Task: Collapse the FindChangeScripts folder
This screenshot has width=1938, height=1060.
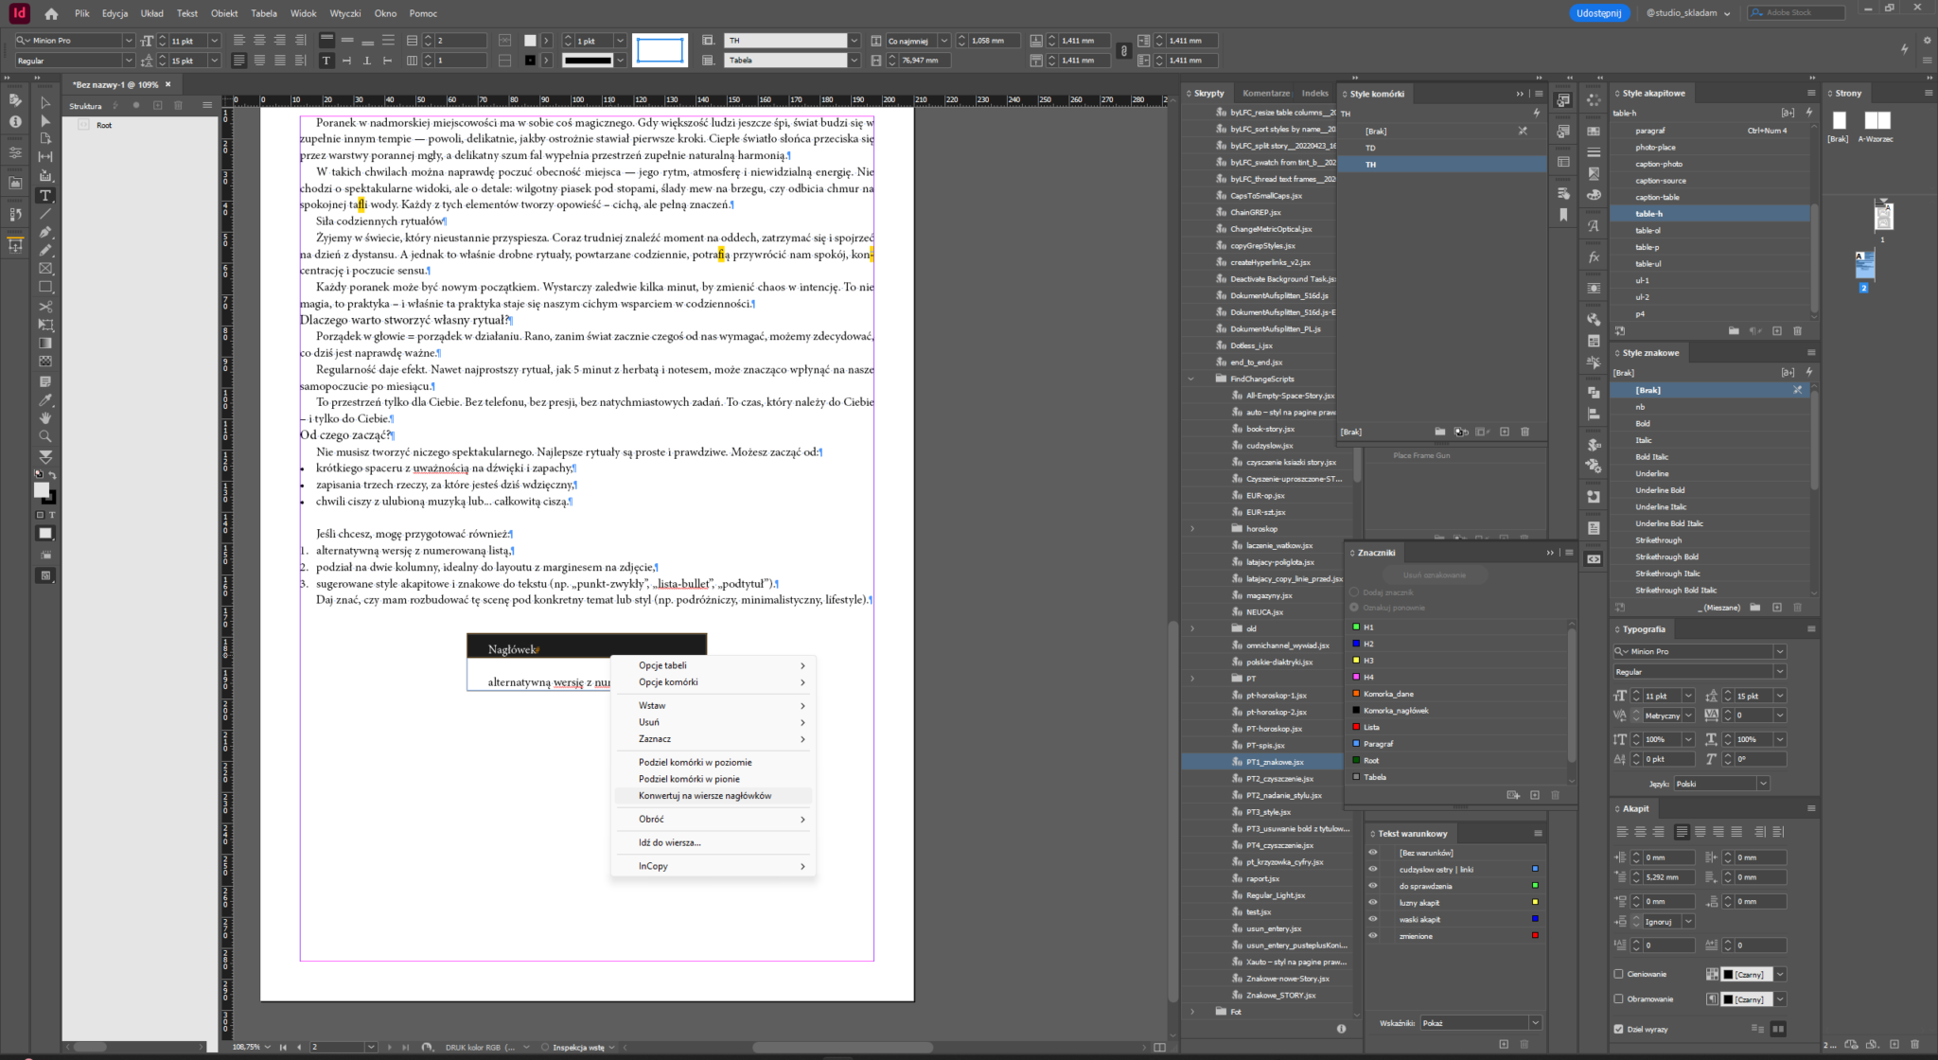Action: (1191, 379)
